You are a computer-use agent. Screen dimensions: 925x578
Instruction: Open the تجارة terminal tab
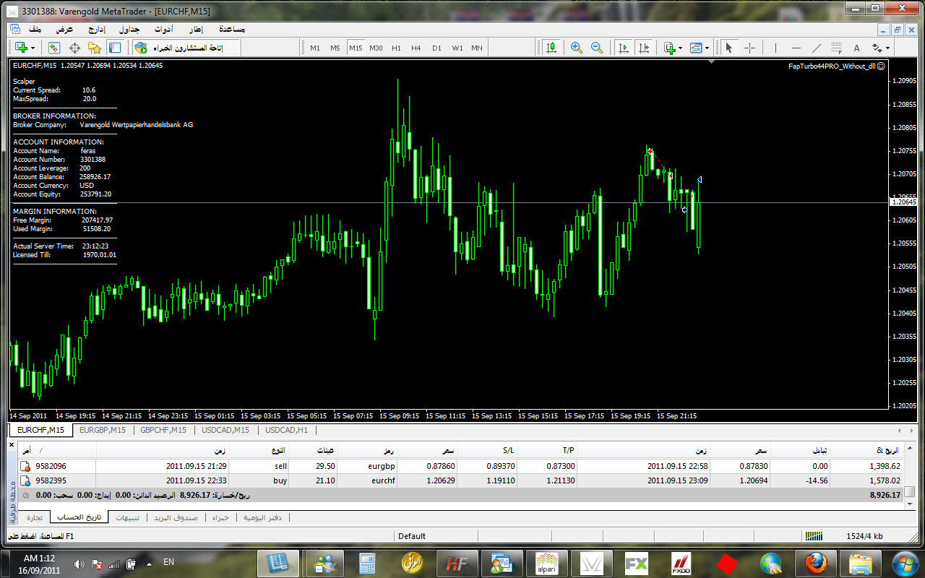pos(35,518)
